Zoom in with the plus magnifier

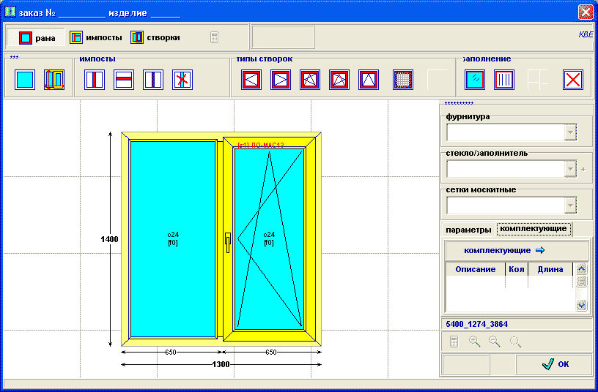[x=474, y=342]
